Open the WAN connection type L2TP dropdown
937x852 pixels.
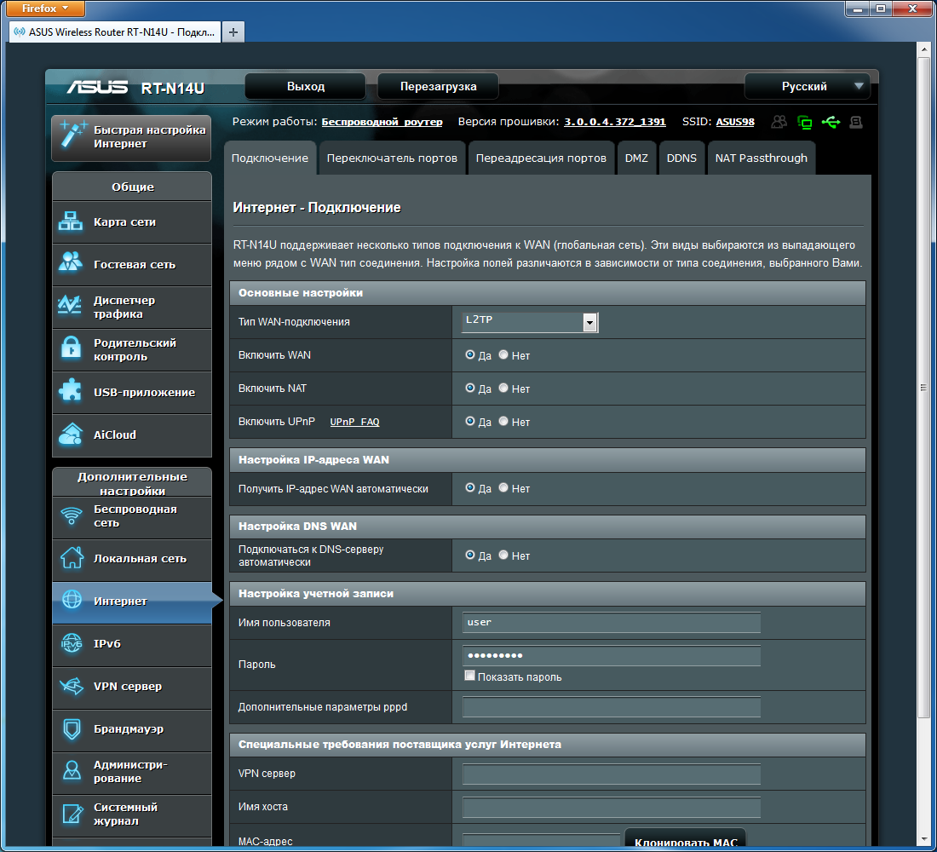530,322
